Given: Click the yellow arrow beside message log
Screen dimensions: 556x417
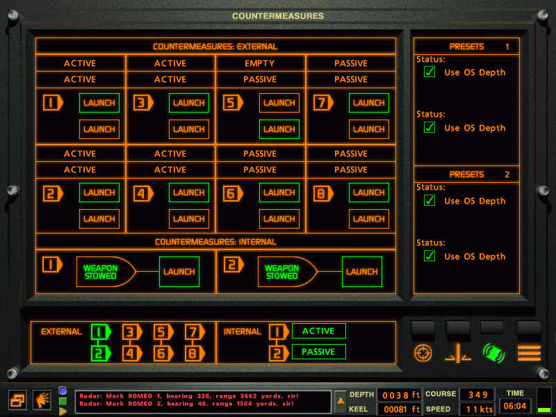Looking at the screenshot, I should (63, 411).
